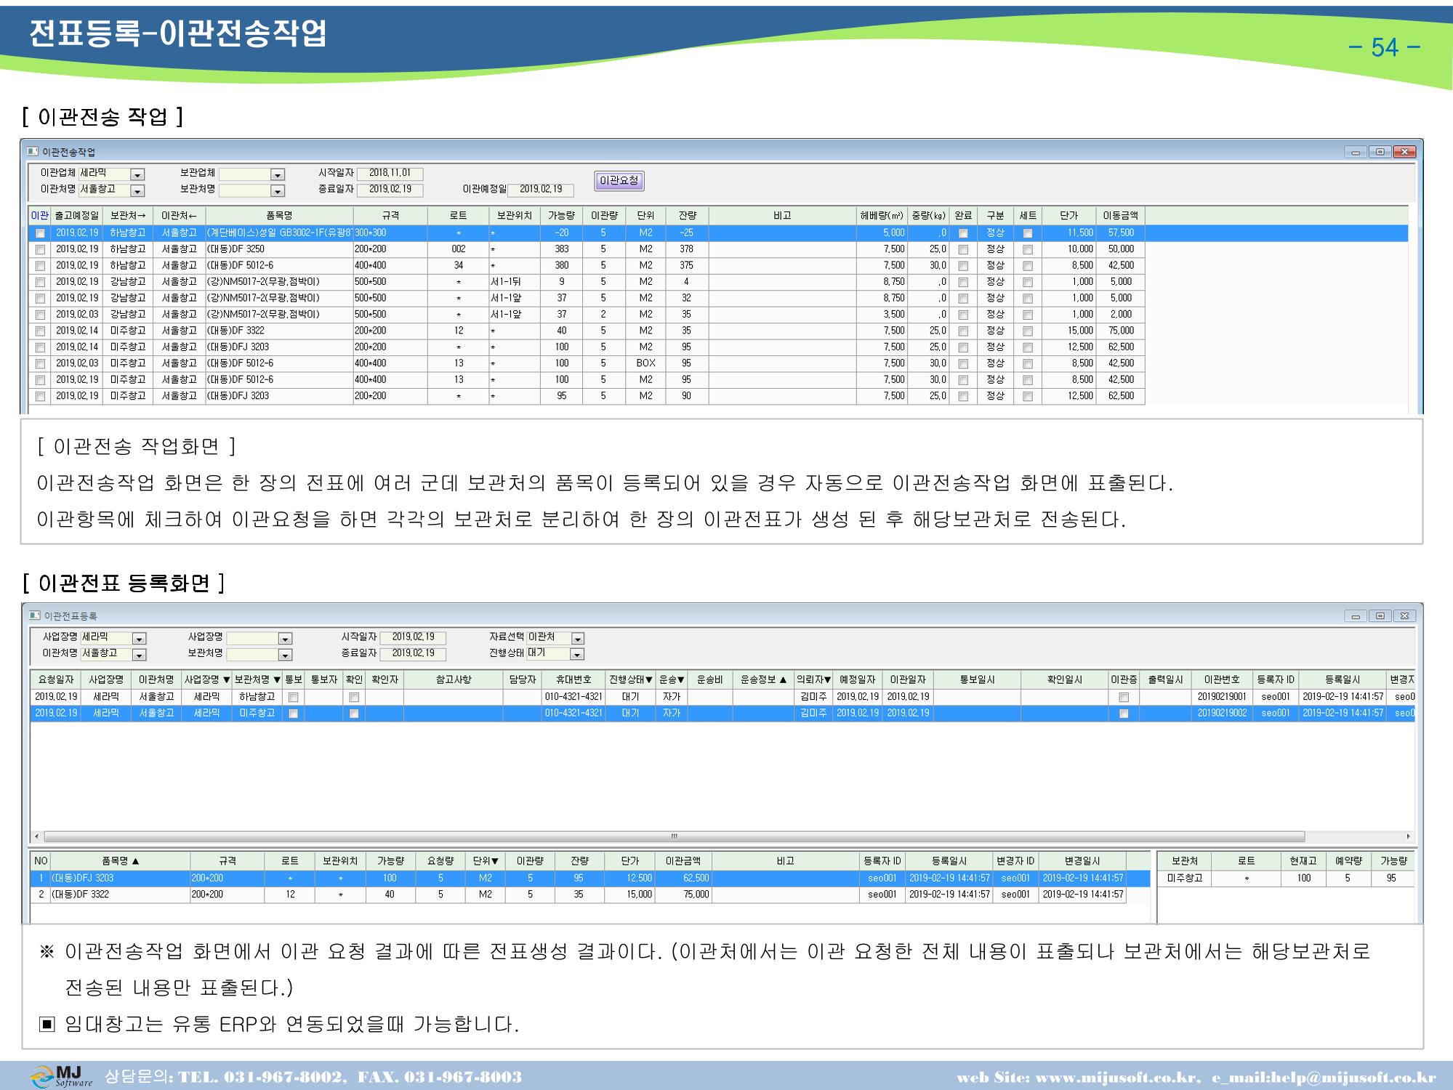The height and width of the screenshot is (1090, 1453).
Task: Select item row (대동)DFJ 3203 in lower grid
Action: click(x=590, y=878)
